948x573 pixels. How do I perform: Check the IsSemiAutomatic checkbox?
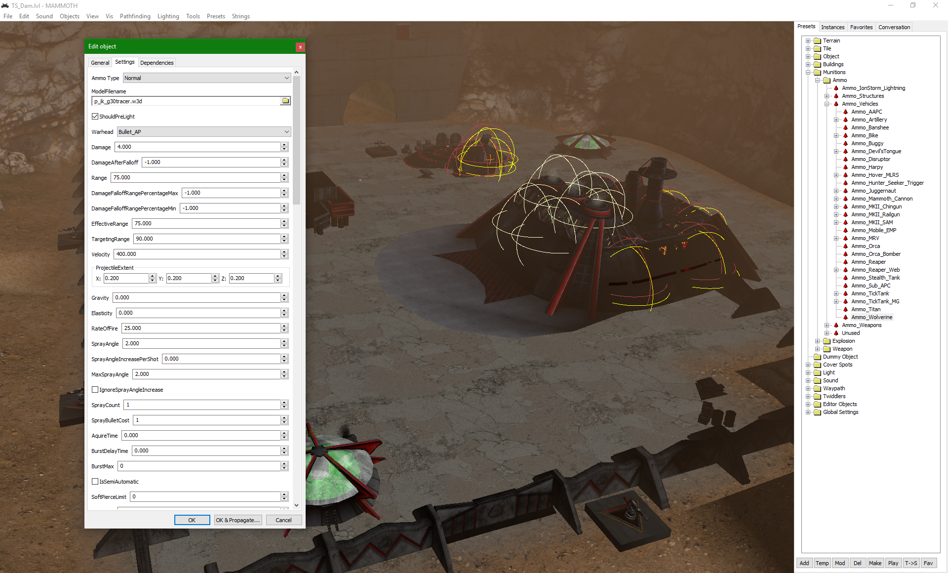(95, 482)
